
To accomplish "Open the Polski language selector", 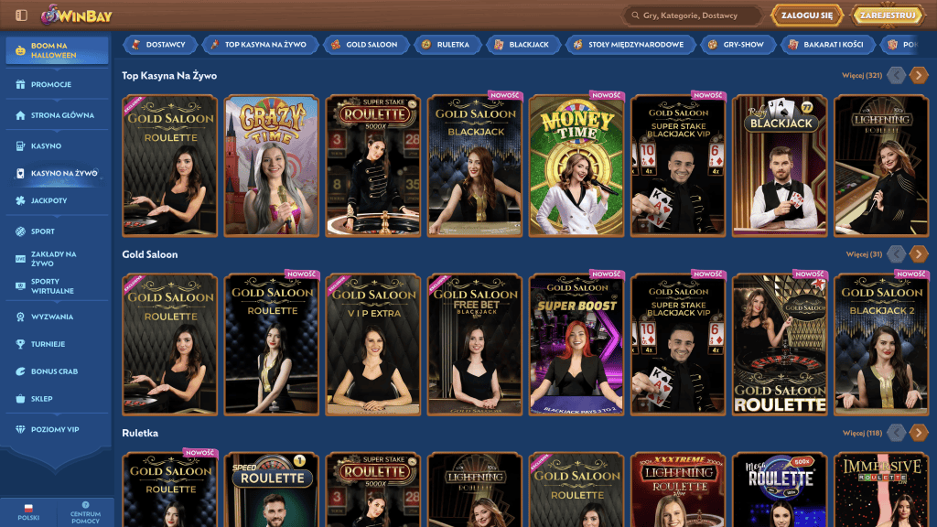I will [27, 511].
